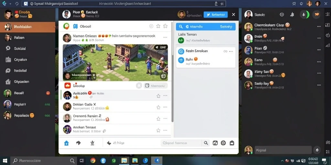Click the round emoji icon in Obrooil row
This screenshot has height=165, width=331.
click(151, 26)
